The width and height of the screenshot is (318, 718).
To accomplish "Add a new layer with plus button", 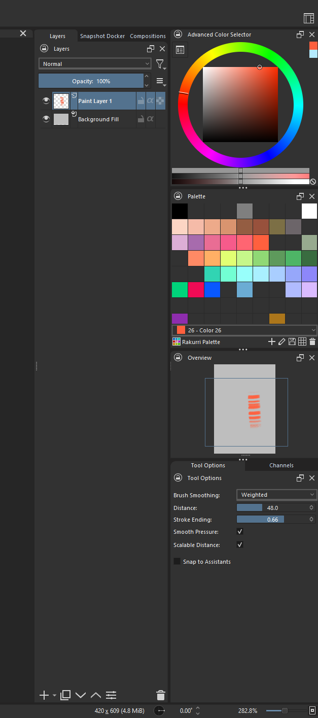I will tap(44, 695).
